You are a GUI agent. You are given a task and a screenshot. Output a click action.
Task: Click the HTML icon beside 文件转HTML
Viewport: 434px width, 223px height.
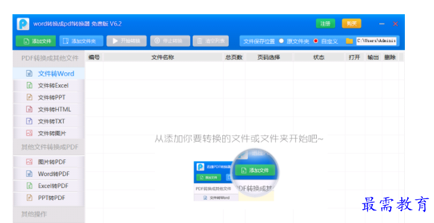pyautogui.click(x=29, y=109)
